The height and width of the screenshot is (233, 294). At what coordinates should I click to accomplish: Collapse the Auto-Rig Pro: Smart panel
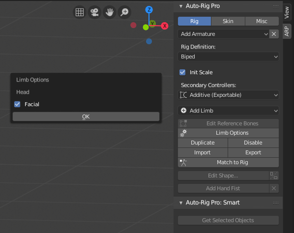(181, 203)
